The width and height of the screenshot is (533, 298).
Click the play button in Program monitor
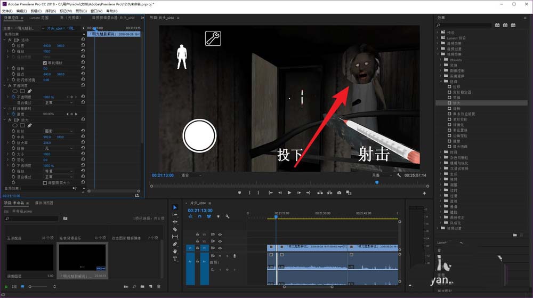coord(289,192)
